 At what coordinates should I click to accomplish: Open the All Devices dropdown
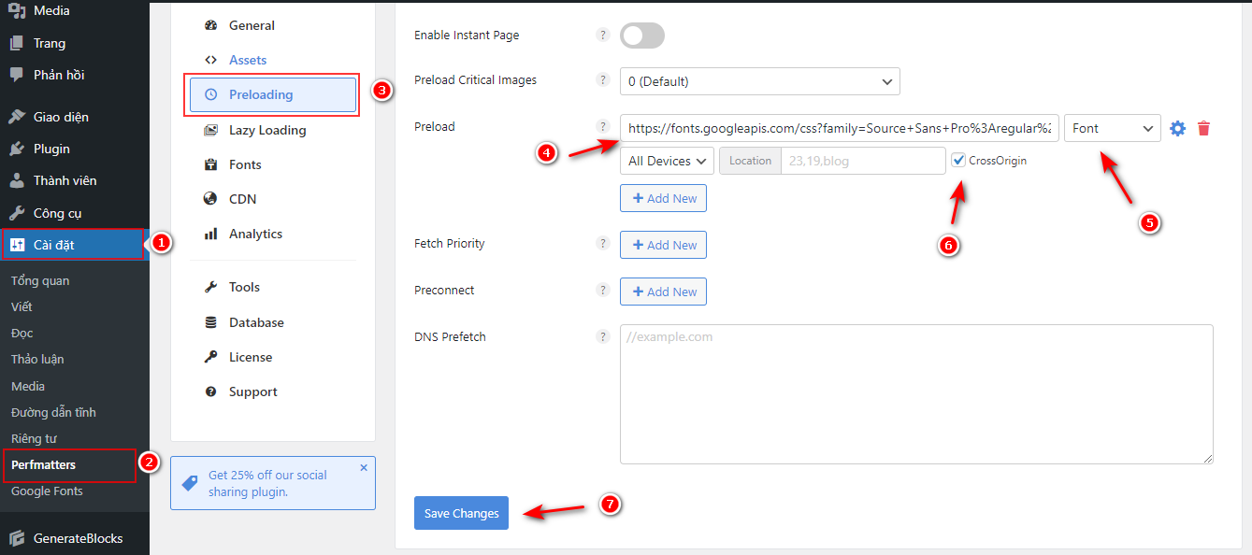click(x=666, y=160)
